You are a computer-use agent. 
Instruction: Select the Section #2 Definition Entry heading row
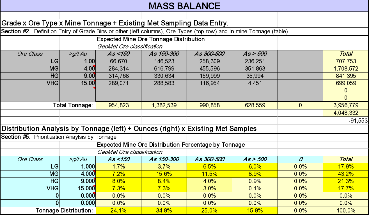click(145, 31)
